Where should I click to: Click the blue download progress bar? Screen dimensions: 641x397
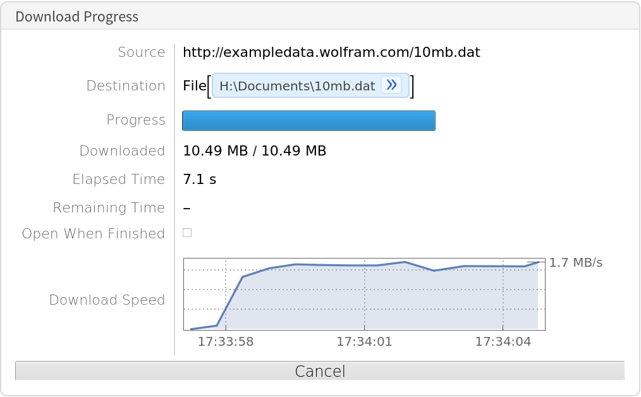[x=308, y=121]
